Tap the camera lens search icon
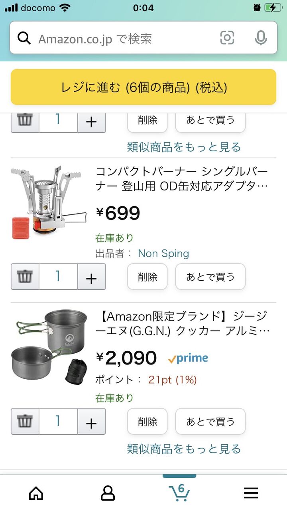 coord(227,38)
